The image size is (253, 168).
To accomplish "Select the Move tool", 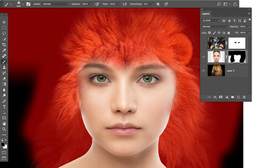I will click(4, 22).
